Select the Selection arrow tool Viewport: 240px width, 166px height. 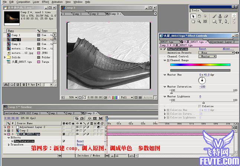(193, 16)
